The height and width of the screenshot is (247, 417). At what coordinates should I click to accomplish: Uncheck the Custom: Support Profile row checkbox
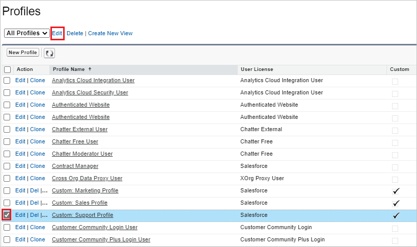click(7, 215)
